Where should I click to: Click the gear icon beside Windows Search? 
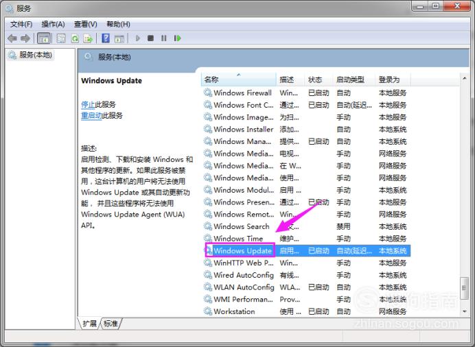pos(208,226)
